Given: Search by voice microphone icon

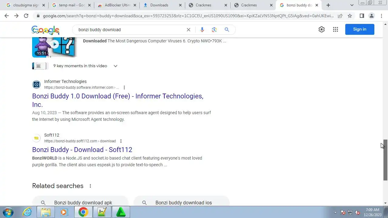Looking at the screenshot, I should (202, 30).
